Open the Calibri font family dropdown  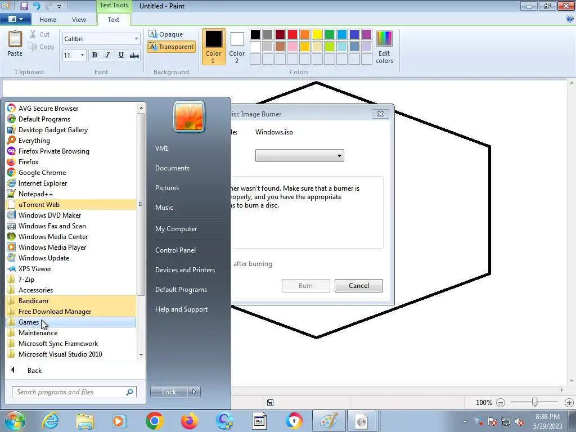[136, 39]
